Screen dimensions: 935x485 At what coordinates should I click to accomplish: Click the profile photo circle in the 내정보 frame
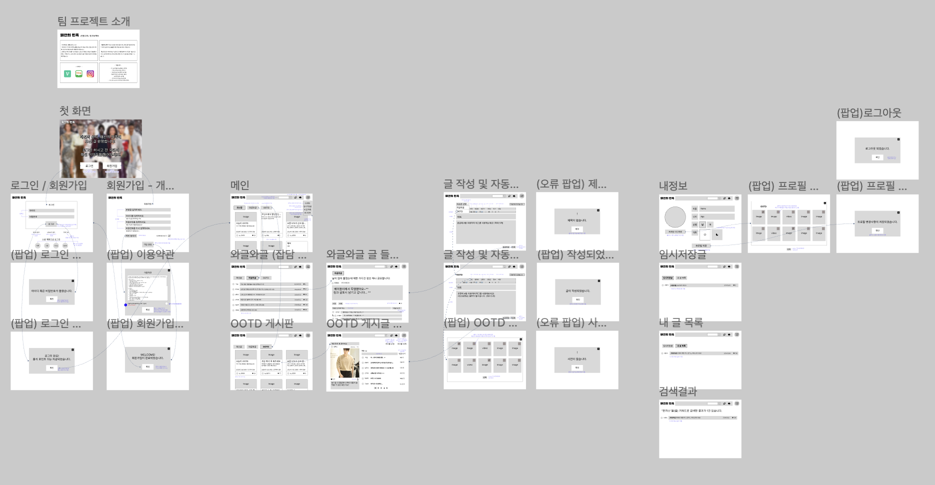coord(675,217)
